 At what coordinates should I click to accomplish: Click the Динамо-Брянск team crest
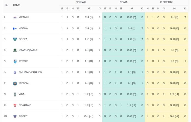pos(15,72)
